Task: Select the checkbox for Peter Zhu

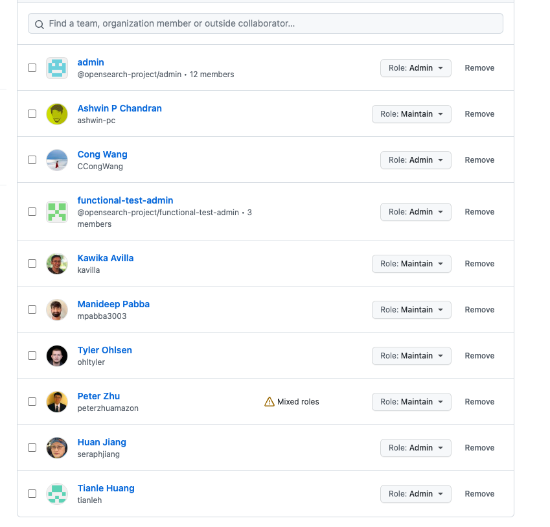Action: (32, 401)
